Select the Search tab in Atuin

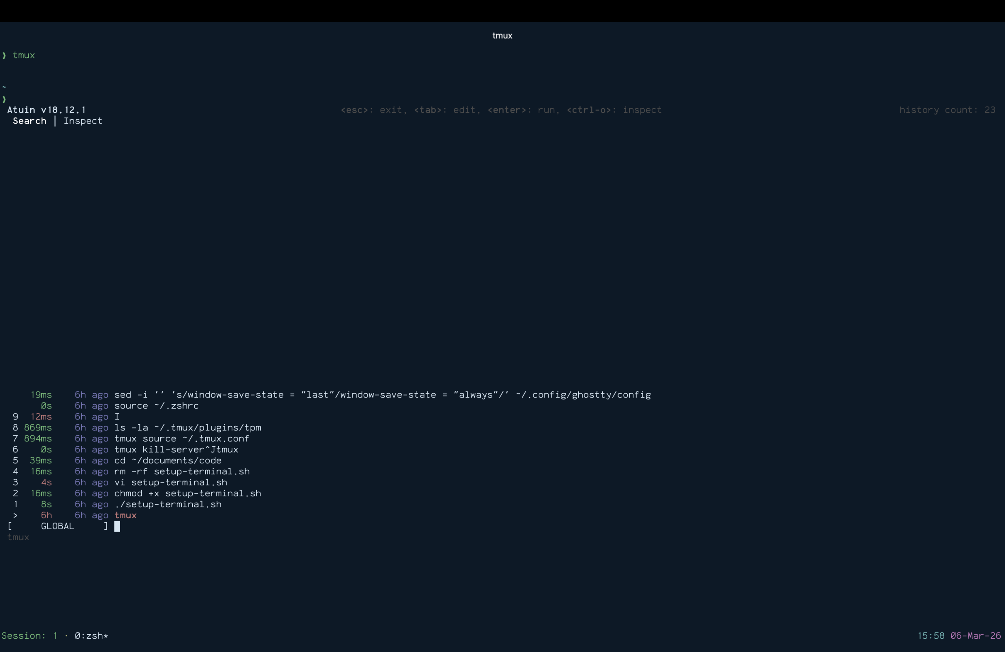point(29,121)
